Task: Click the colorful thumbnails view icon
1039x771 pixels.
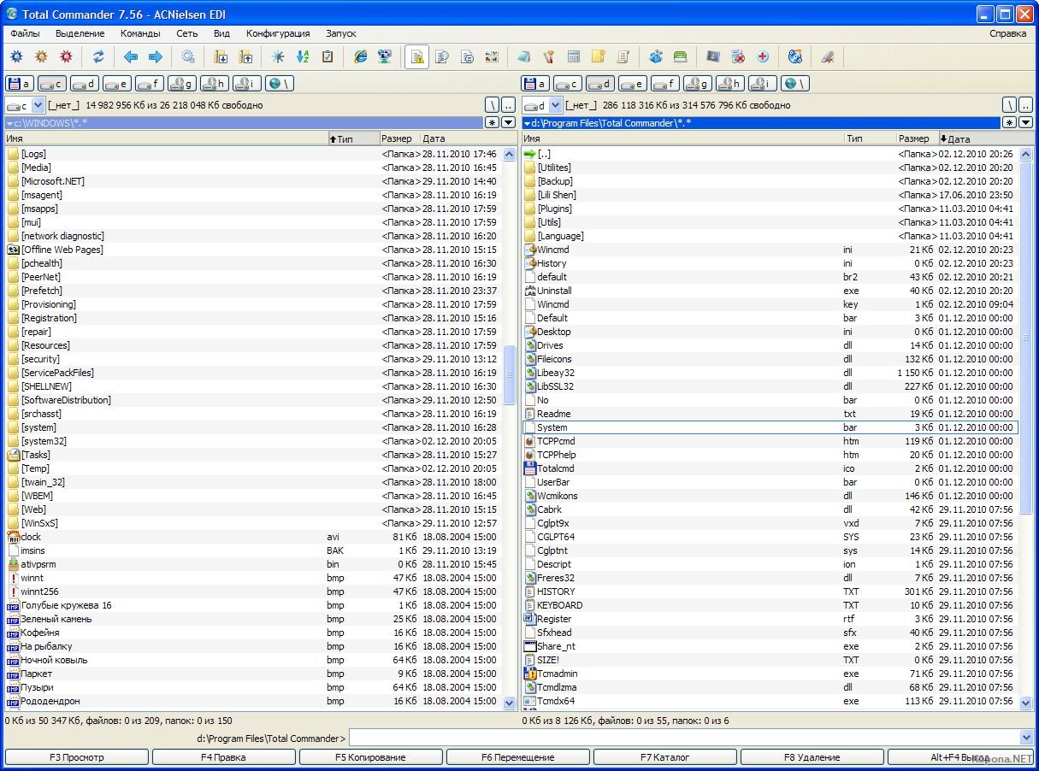Action: point(492,57)
